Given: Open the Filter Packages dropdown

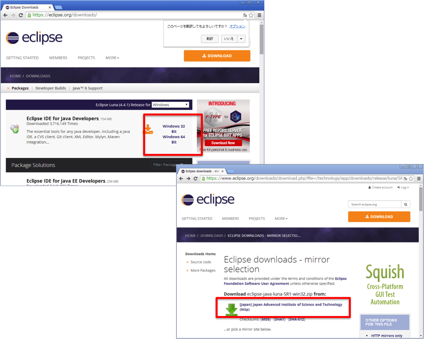Looking at the screenshot, I should coord(168,165).
